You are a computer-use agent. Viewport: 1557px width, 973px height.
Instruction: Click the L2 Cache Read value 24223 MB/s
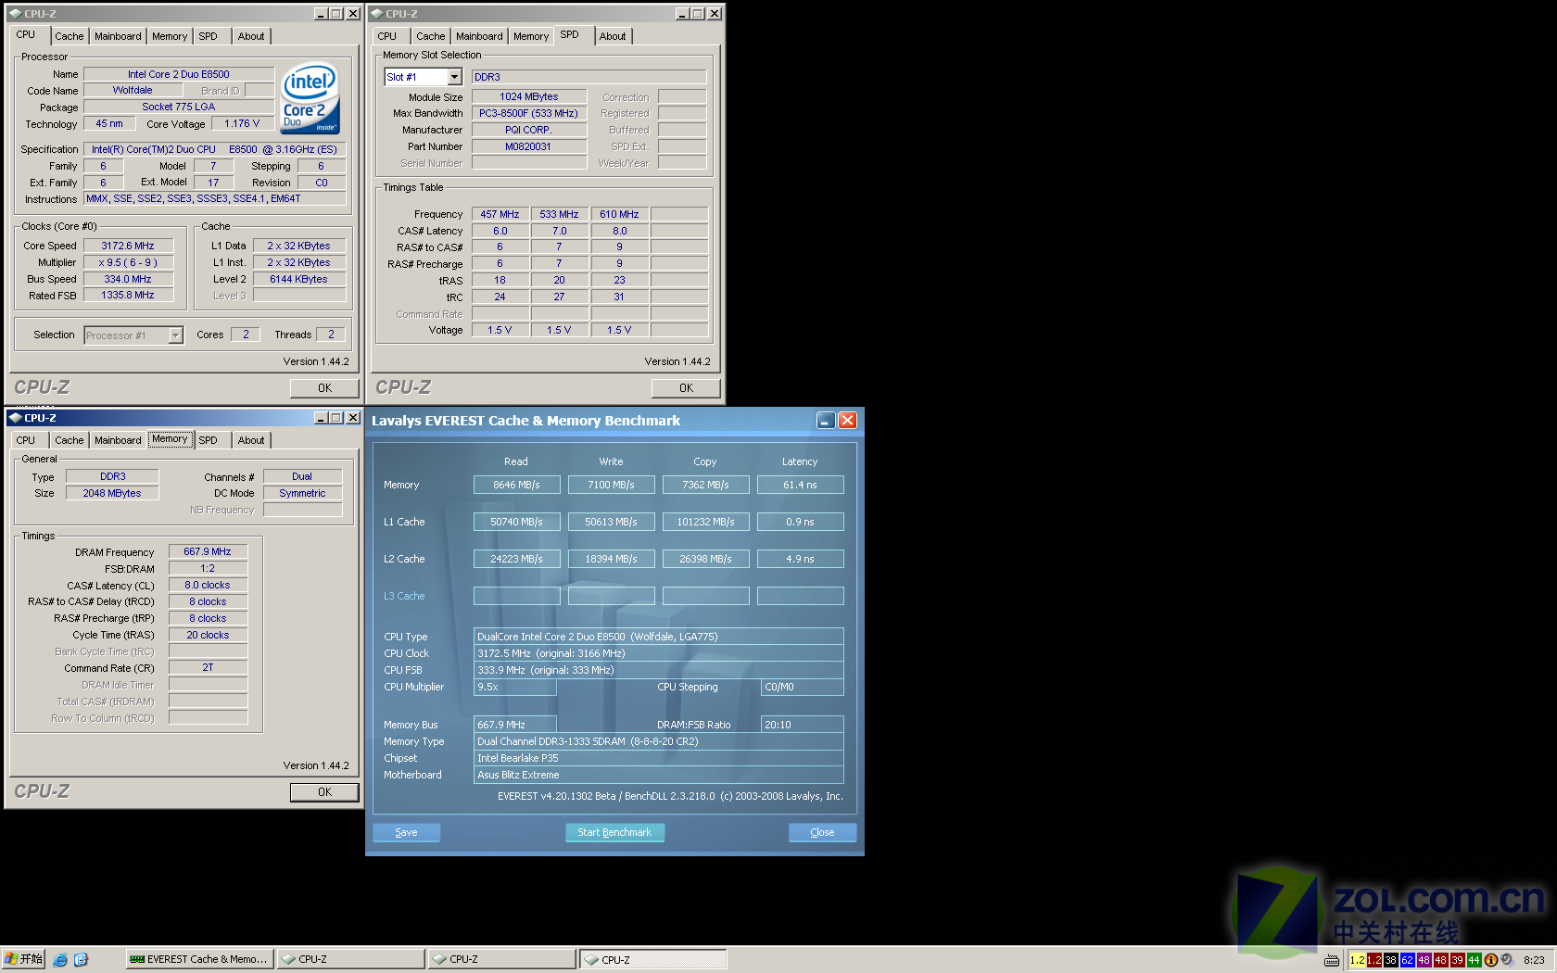(516, 559)
